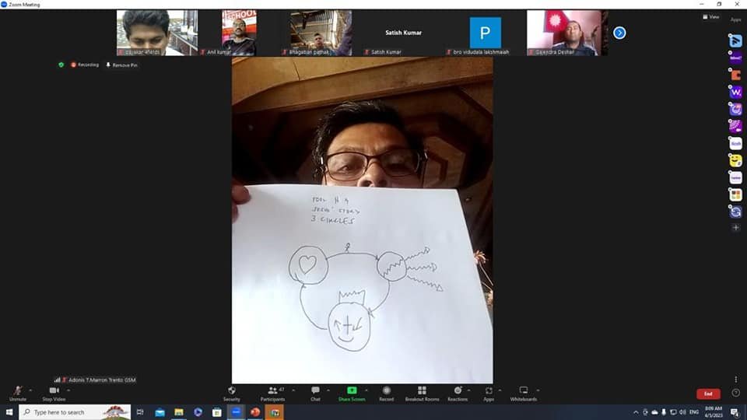This screenshot has width=747, height=420.
Task: Expand the arrow next to Whiteboards
Action: pyautogui.click(x=538, y=390)
